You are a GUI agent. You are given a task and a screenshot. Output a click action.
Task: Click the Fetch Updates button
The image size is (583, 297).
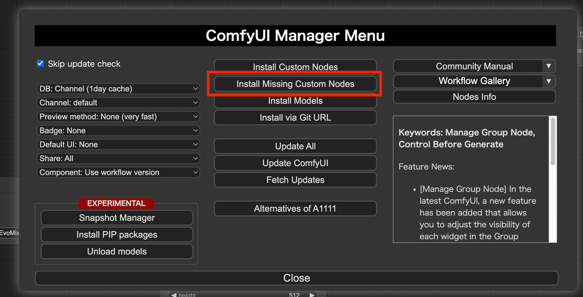(x=295, y=180)
